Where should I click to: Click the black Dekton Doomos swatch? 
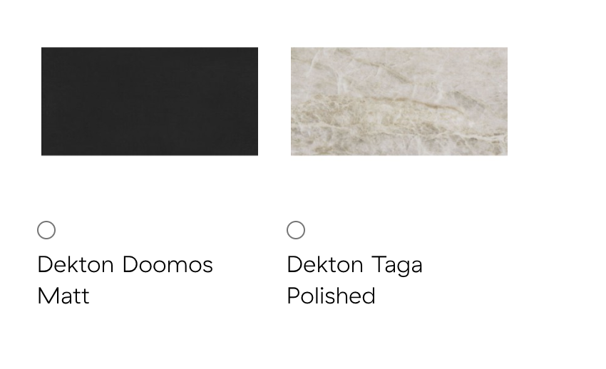pyautogui.click(x=150, y=102)
